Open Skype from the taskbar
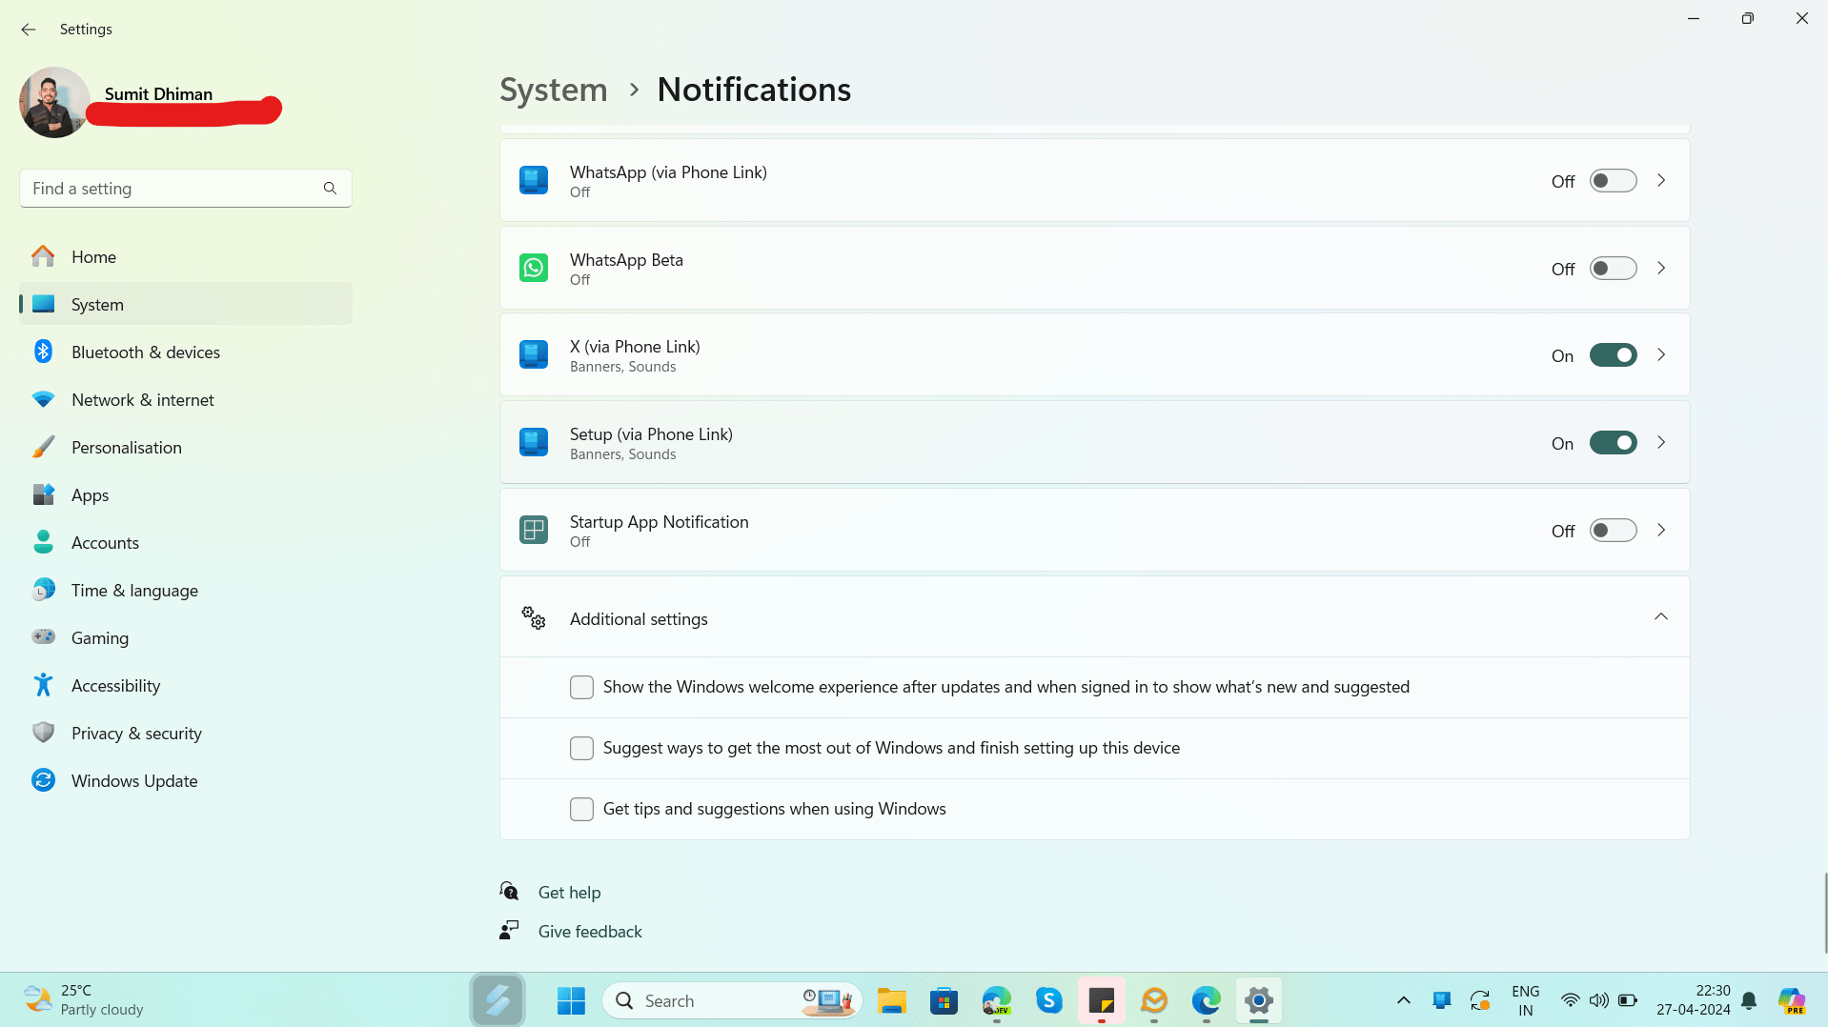The image size is (1828, 1027). 1049,1000
